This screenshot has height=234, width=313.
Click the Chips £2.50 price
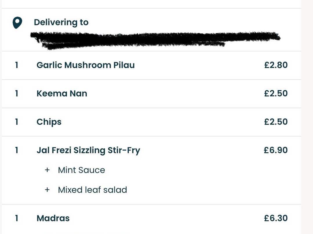pos(276,122)
